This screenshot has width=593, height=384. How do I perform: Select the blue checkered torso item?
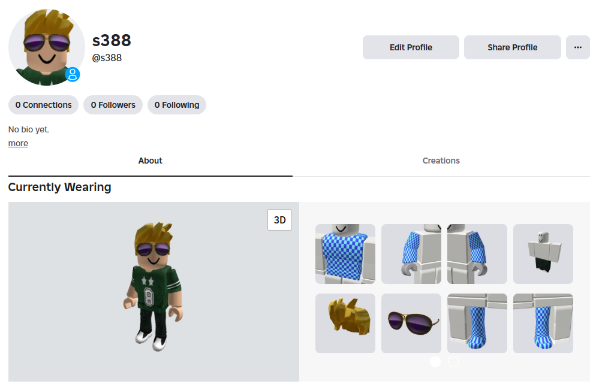[345, 254]
